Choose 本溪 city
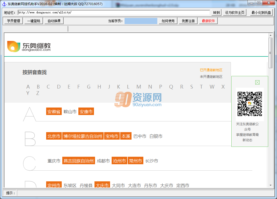 click(x=126, y=136)
